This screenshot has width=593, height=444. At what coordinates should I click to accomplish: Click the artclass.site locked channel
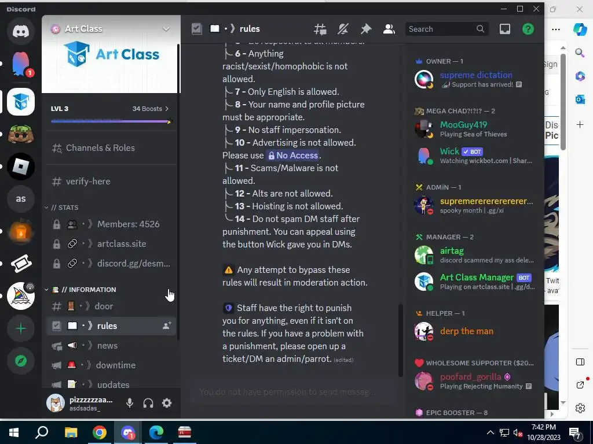point(111,244)
